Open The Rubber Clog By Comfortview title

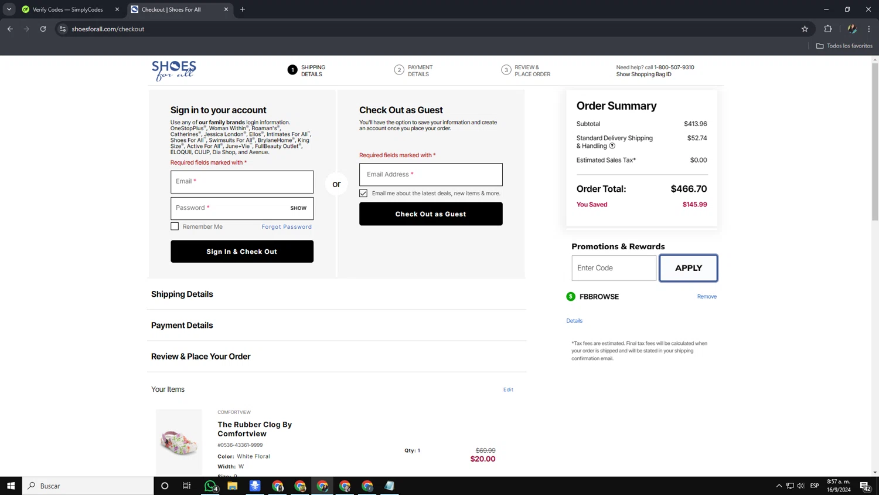(x=254, y=429)
